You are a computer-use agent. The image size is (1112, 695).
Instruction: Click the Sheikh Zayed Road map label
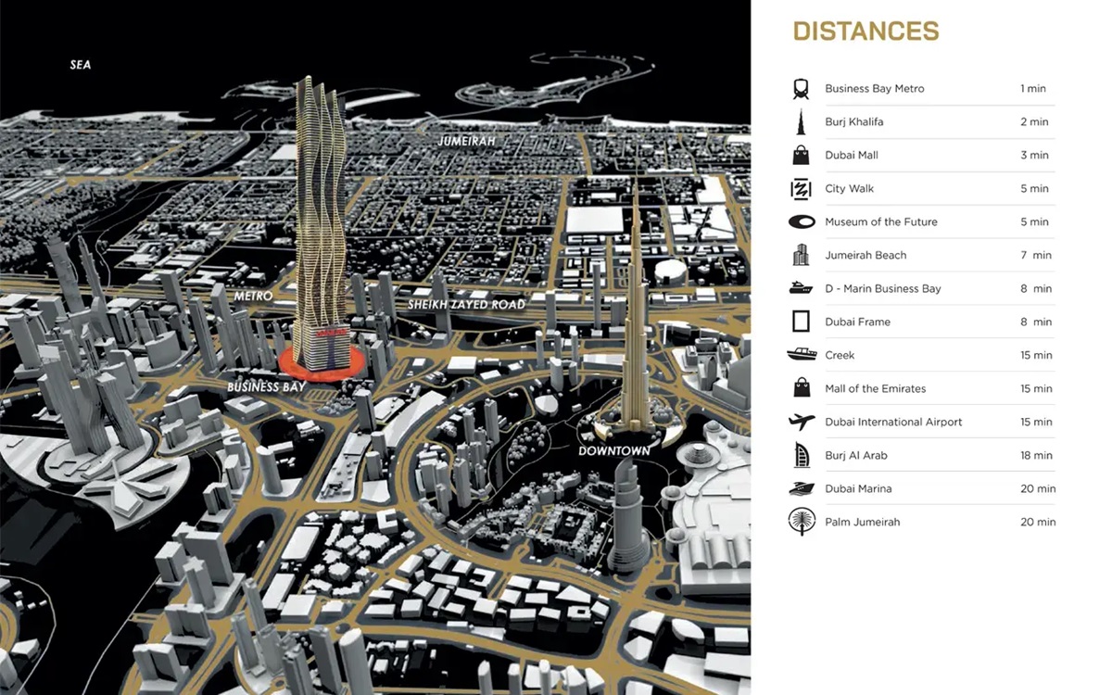[x=466, y=305]
